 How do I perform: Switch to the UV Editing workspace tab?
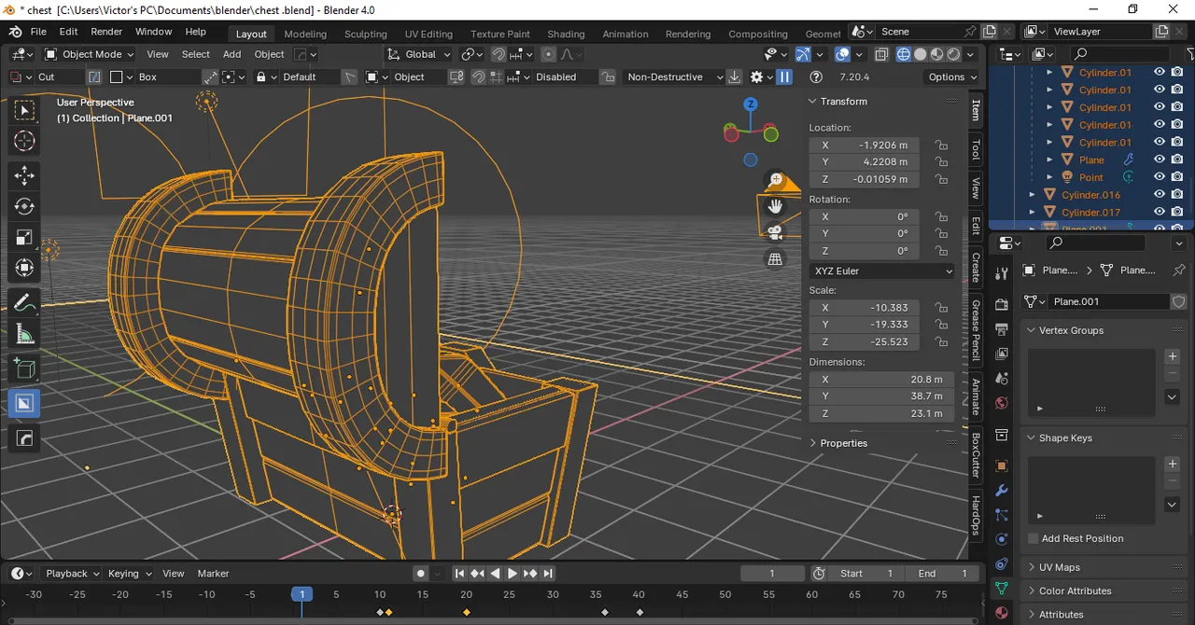click(x=429, y=34)
